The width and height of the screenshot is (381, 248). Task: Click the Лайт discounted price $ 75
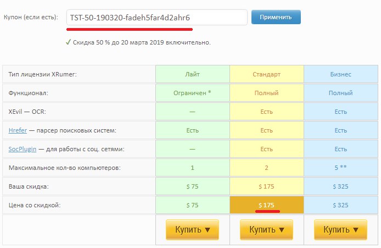coord(193,205)
